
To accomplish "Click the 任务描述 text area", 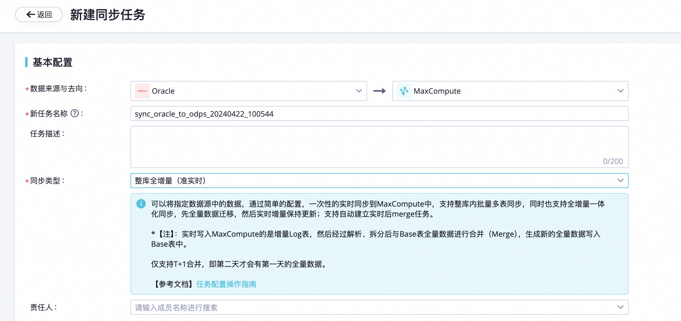I will [x=379, y=147].
